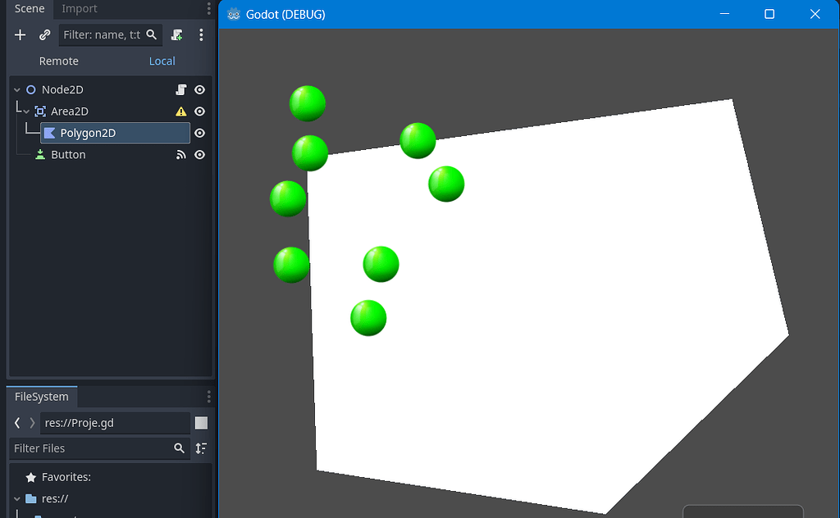Click the Add Child Node plus icon
This screenshot has width=840, height=518.
[20, 34]
